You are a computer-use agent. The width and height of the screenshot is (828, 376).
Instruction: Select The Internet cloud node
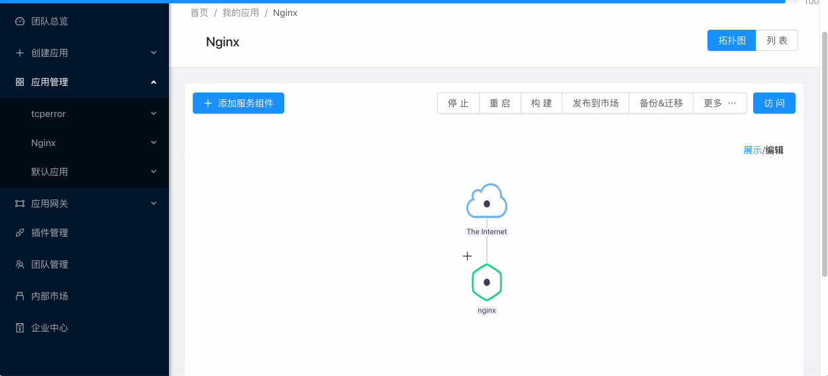point(487,202)
